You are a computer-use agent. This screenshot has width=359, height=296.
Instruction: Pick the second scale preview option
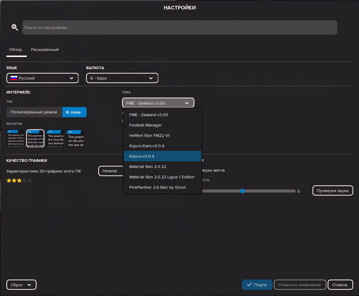click(x=35, y=138)
